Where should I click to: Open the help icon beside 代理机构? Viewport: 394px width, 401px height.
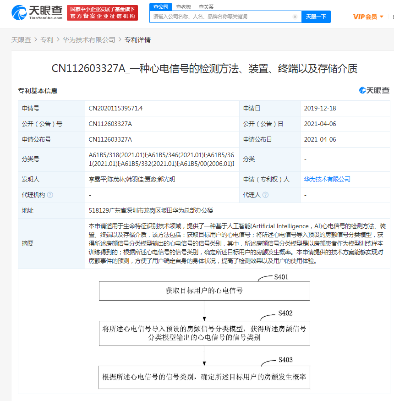[x=50, y=195]
